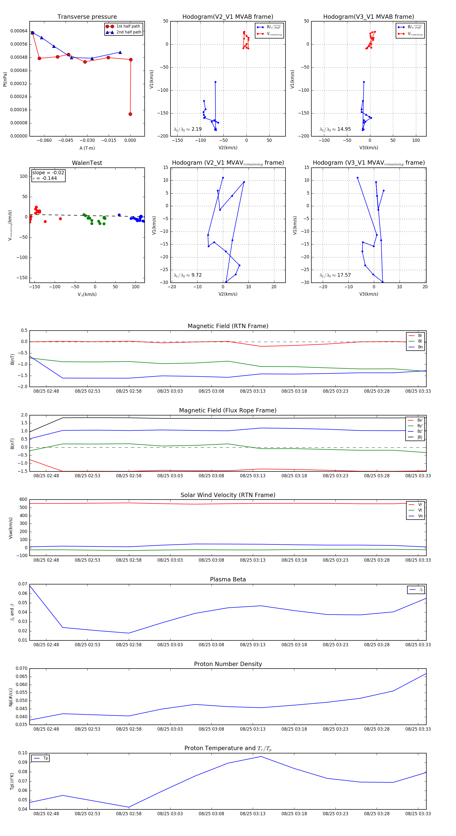Viewport: 456px width, 836px height.
Task: Click the Bx' legend entry
Action: coord(415,420)
